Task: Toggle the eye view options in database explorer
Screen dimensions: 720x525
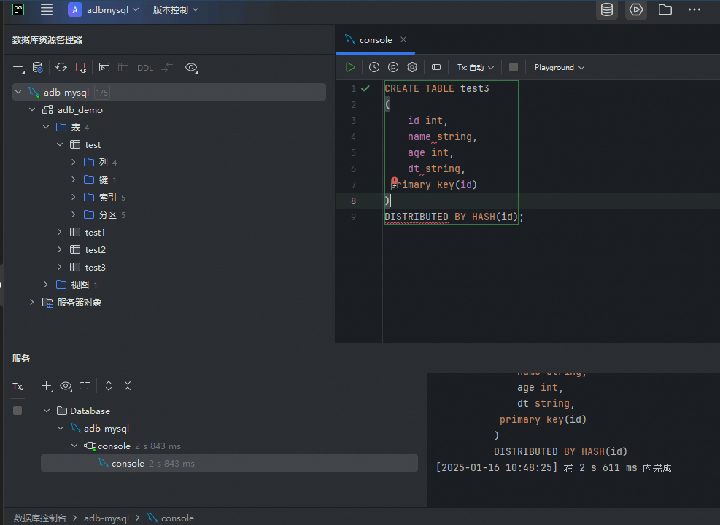Action: click(x=191, y=67)
